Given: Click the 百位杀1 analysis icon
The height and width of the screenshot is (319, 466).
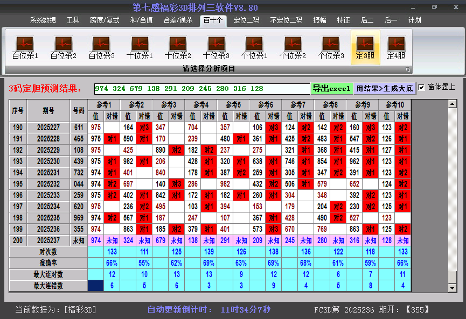Looking at the screenshot, I should [x=25, y=47].
